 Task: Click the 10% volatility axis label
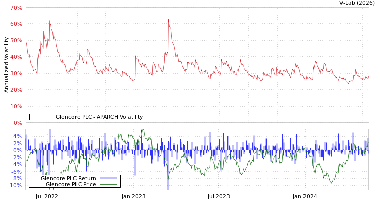tap(16, 107)
